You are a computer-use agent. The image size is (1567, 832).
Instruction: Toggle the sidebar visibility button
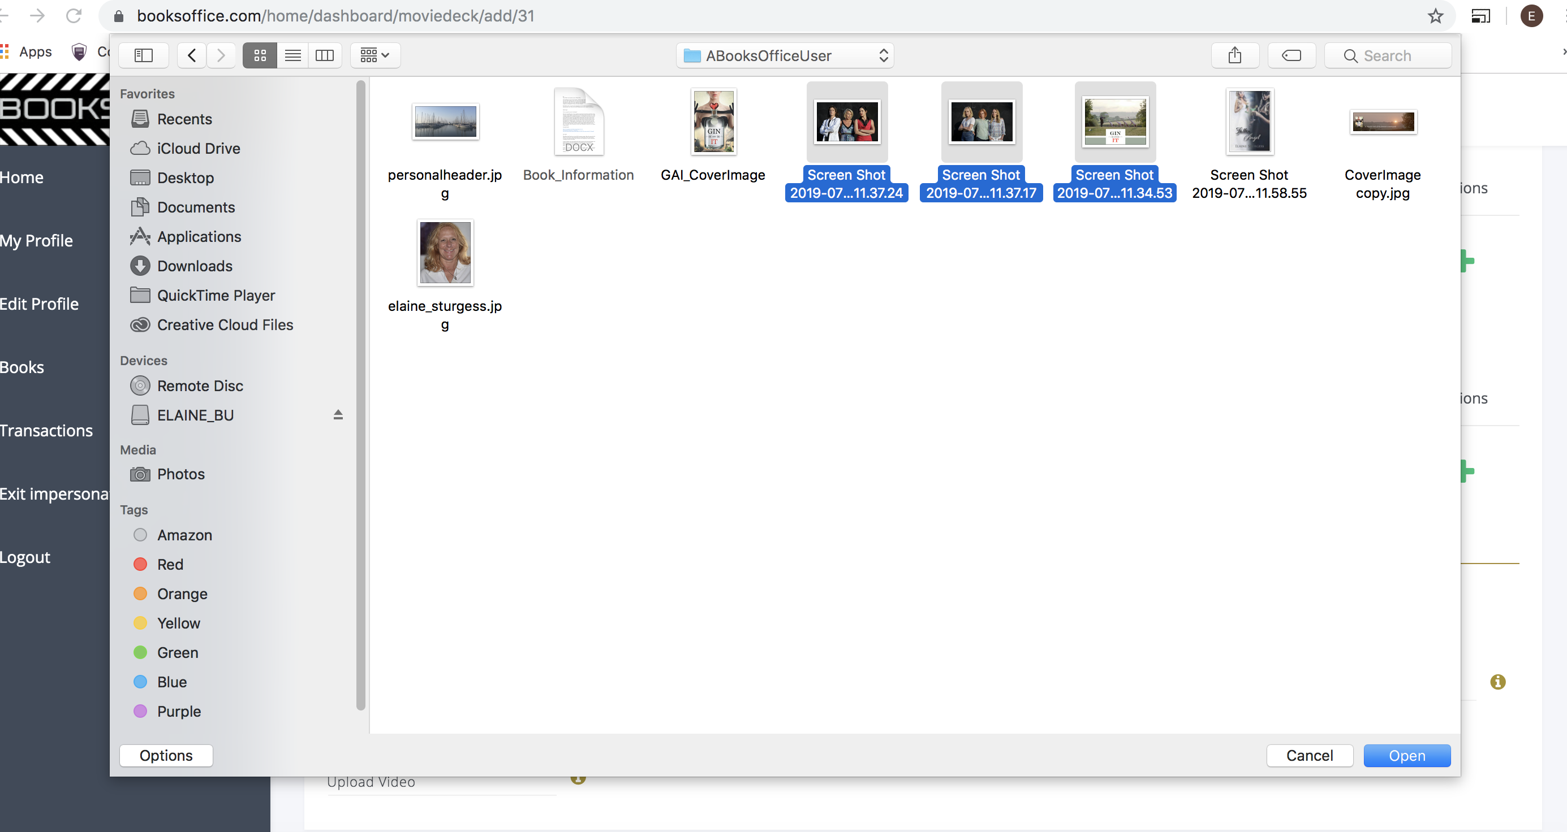coord(143,55)
